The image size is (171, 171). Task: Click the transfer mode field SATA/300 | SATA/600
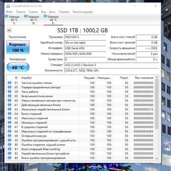[x=85, y=54]
